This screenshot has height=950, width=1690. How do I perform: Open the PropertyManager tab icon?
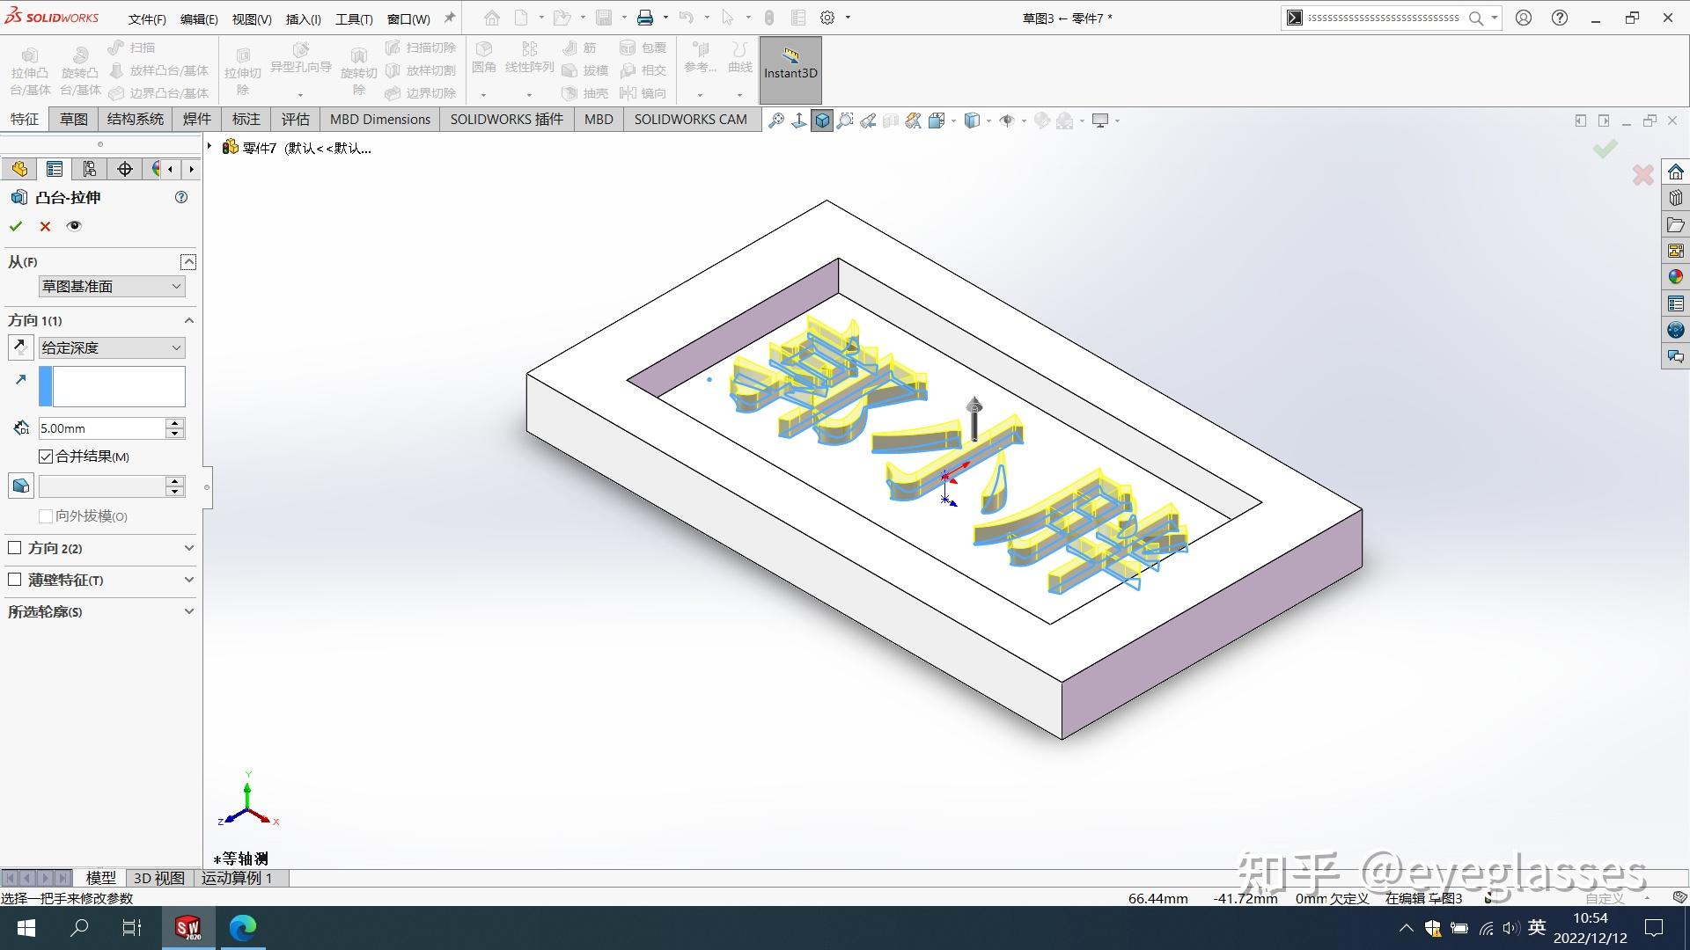pyautogui.click(x=55, y=169)
